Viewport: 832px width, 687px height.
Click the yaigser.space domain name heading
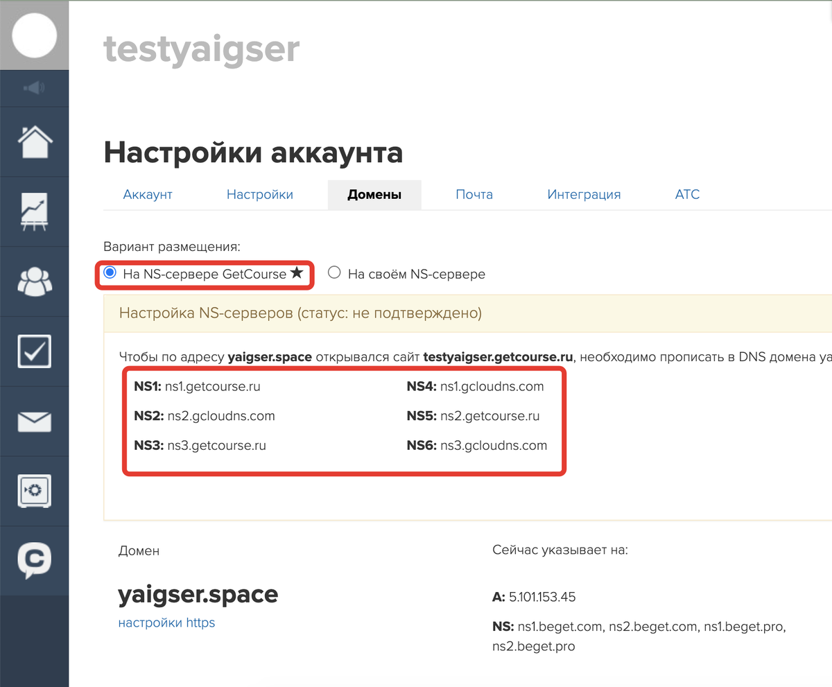pos(198,594)
